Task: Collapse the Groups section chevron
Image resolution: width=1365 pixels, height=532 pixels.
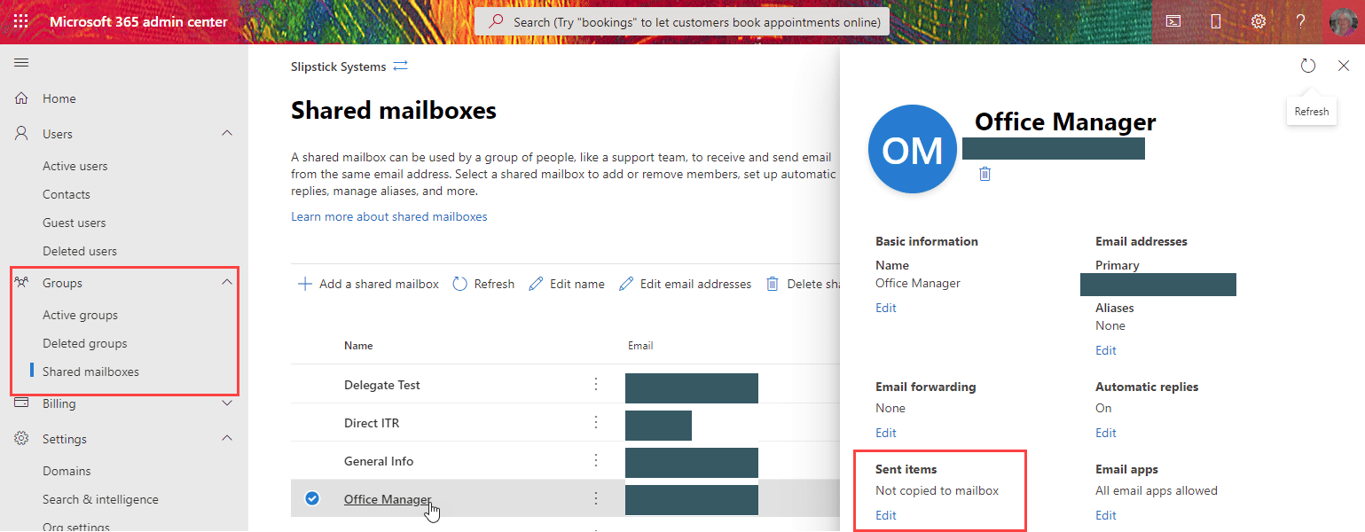Action: (227, 283)
